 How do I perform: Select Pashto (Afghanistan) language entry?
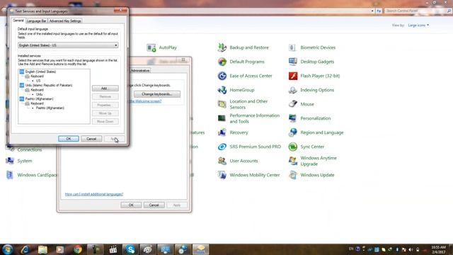pyautogui.click(x=40, y=99)
